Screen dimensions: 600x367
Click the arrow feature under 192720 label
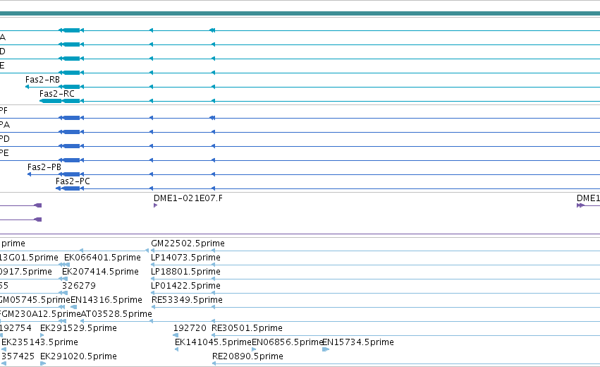pyautogui.click(x=176, y=335)
